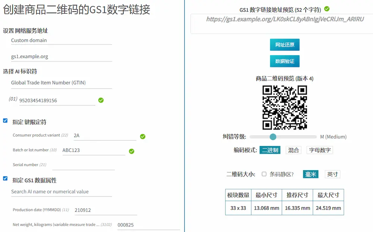This screenshot has width=373, height=232.
Task: Open the Global Trade Item Number selector
Action: click(x=62, y=83)
